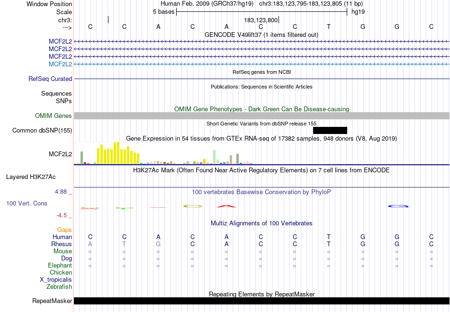Click Short Genetic Variants from dbSNP title
Screen dimensions: 450x312
pos(261,124)
